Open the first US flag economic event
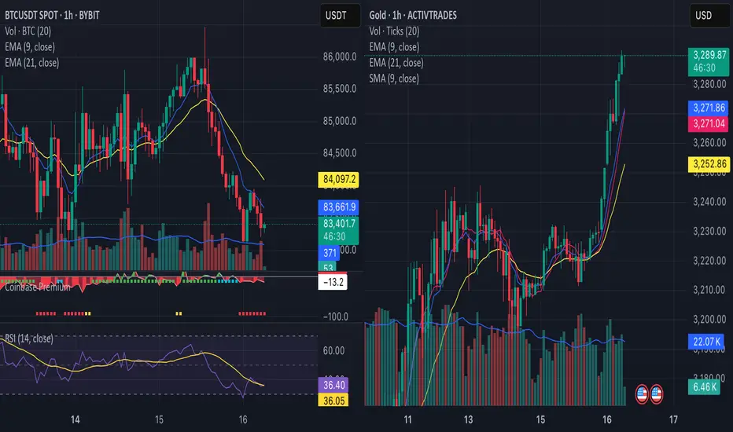The height and width of the screenshot is (432, 733). click(642, 394)
